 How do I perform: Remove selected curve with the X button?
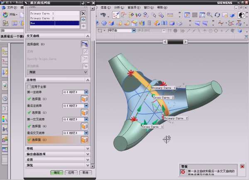pos(83,13)
